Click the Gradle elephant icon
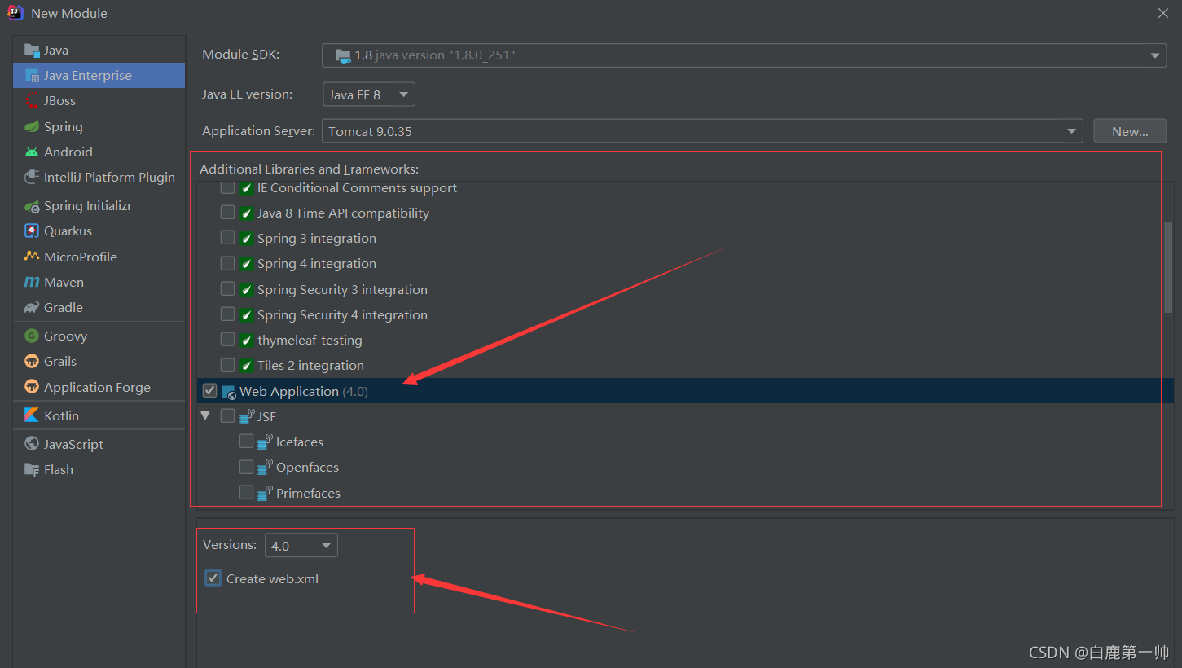 coord(32,307)
